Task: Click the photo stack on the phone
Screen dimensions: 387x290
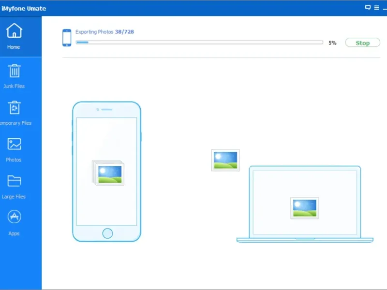Action: [x=108, y=173]
